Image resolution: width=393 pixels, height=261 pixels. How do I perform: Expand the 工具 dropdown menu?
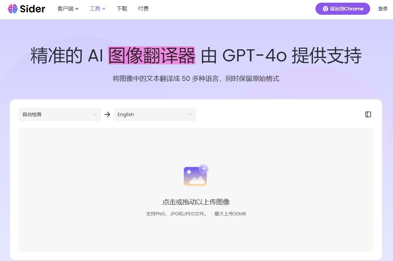pos(98,9)
